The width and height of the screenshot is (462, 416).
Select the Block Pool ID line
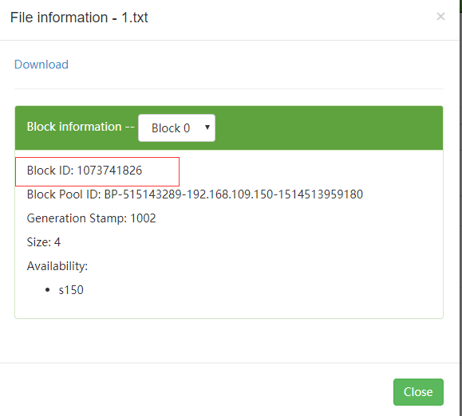coord(195,194)
